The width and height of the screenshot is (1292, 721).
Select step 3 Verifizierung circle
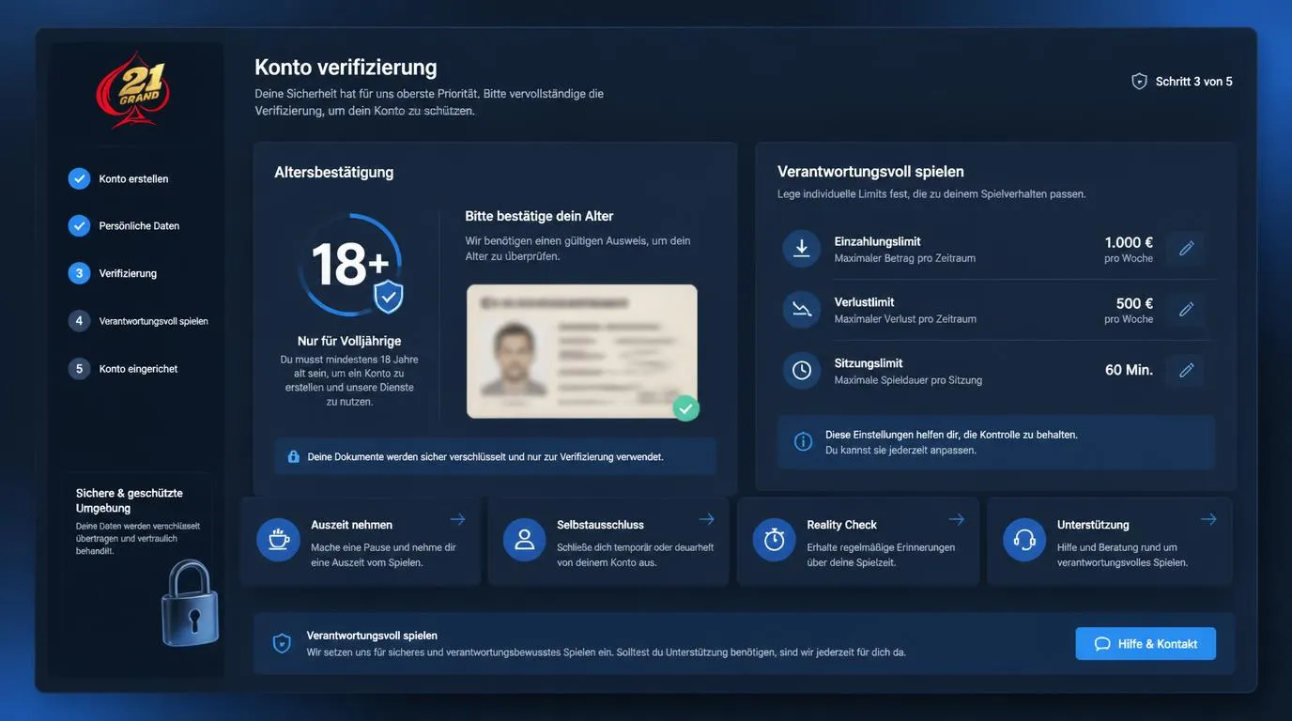79,273
